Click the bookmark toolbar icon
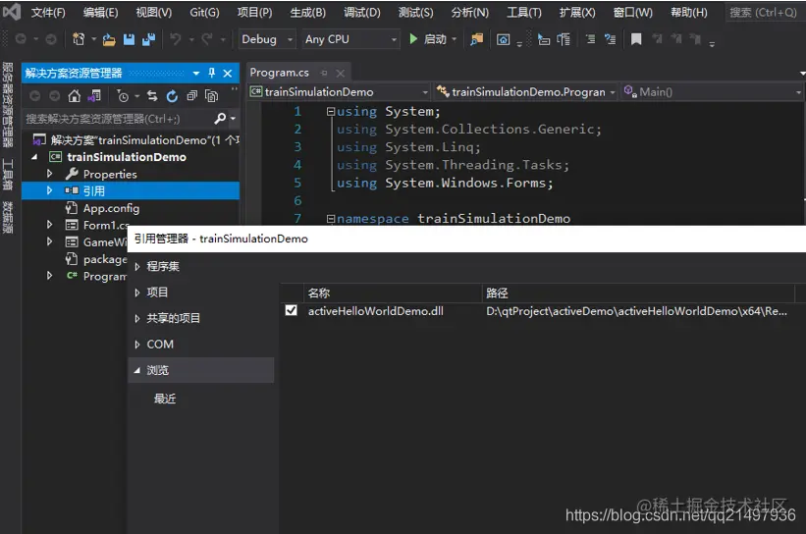 [x=636, y=39]
